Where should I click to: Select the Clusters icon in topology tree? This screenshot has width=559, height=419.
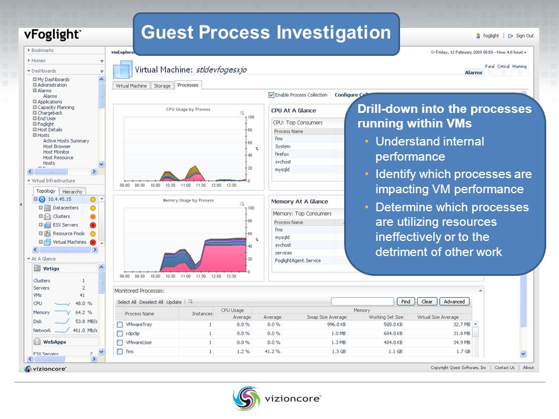[x=47, y=216]
